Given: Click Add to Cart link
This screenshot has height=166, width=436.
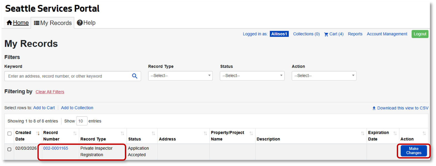Looking at the screenshot, I should point(44,108).
